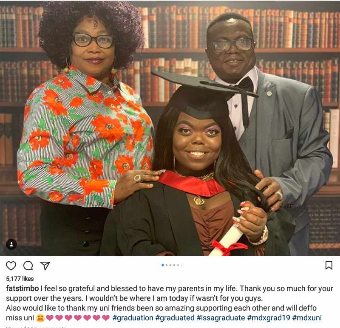340x328 pixels.
Task: View all comments link below caption
Action: click(36, 326)
